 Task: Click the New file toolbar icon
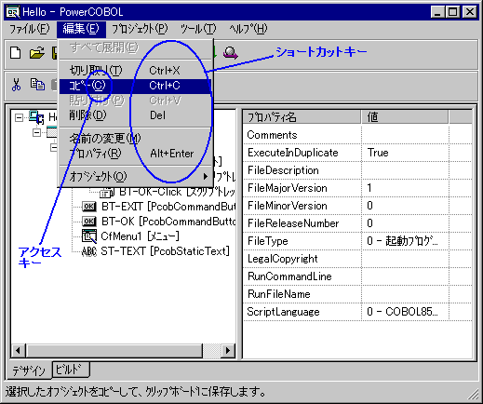point(16,53)
